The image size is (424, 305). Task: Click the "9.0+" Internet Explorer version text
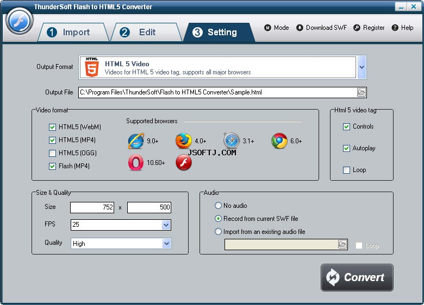point(153,141)
